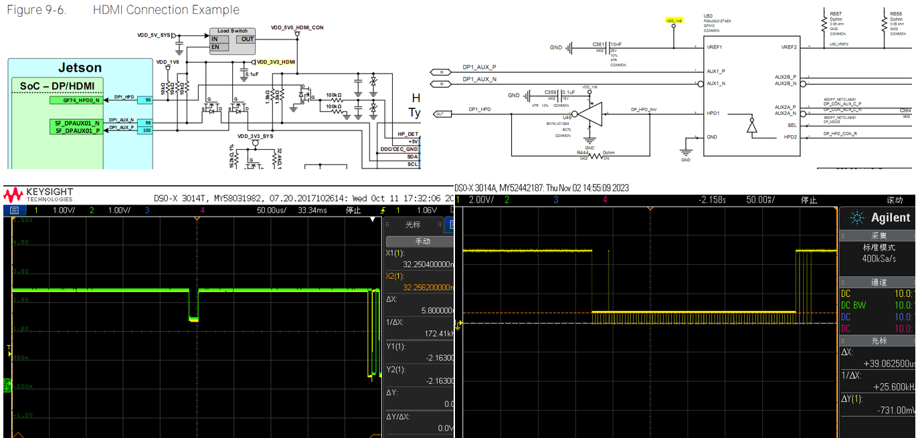Image resolution: width=918 pixels, height=438 pixels.
Task: Click the Keysight Technologies logo
Action: 39,194
